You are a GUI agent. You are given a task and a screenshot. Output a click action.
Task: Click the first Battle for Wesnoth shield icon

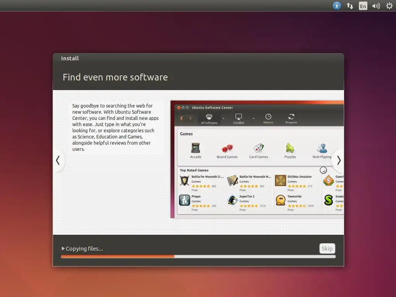point(184,181)
